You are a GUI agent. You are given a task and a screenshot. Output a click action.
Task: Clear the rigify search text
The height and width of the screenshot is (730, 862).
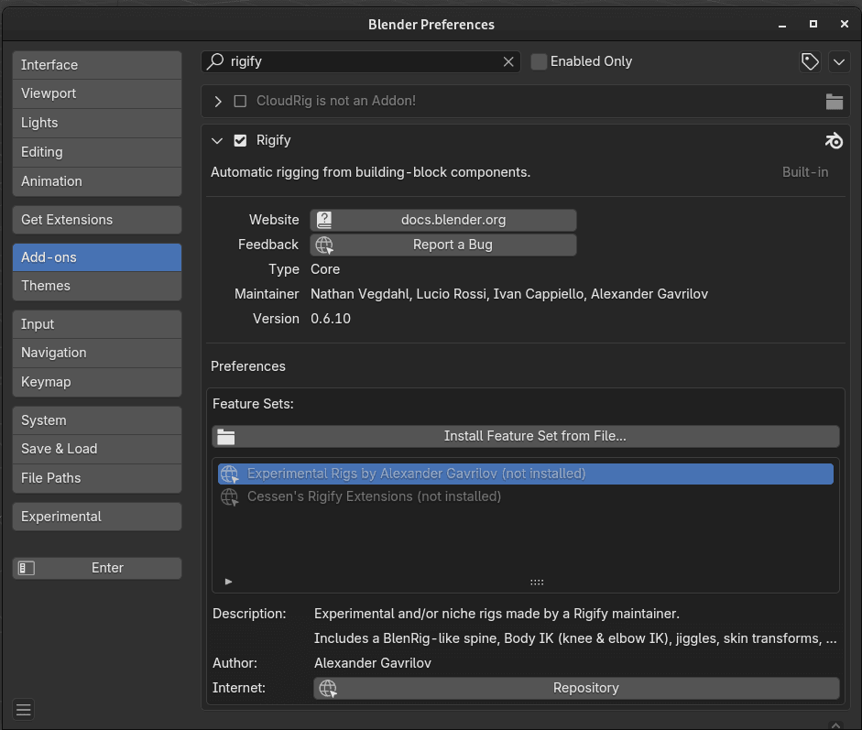tap(508, 61)
